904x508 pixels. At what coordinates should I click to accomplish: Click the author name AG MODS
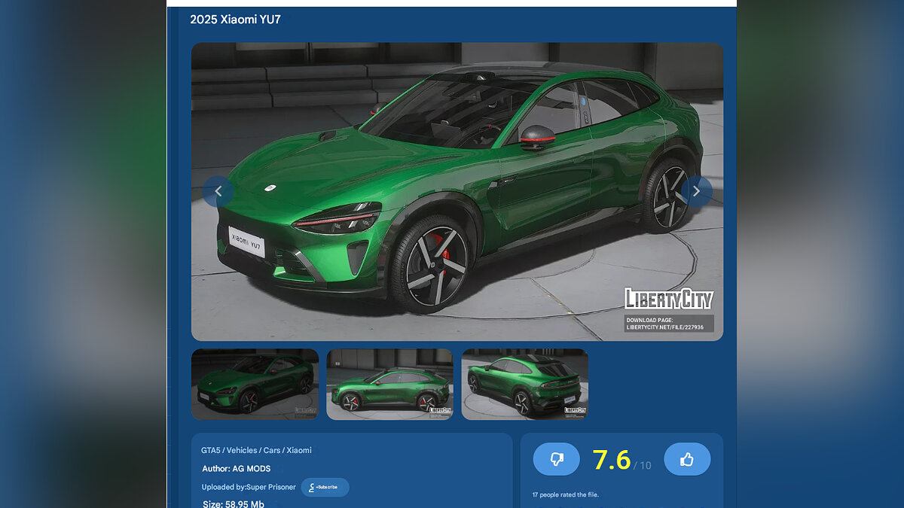coord(251,469)
